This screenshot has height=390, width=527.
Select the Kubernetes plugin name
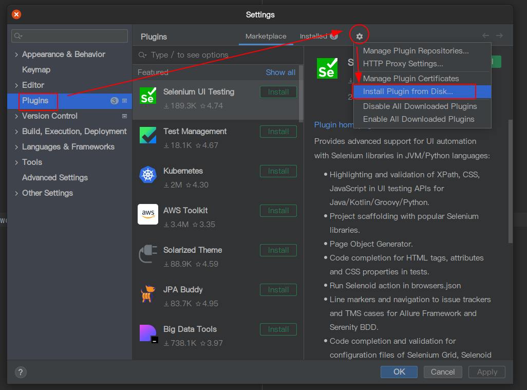[183, 171]
